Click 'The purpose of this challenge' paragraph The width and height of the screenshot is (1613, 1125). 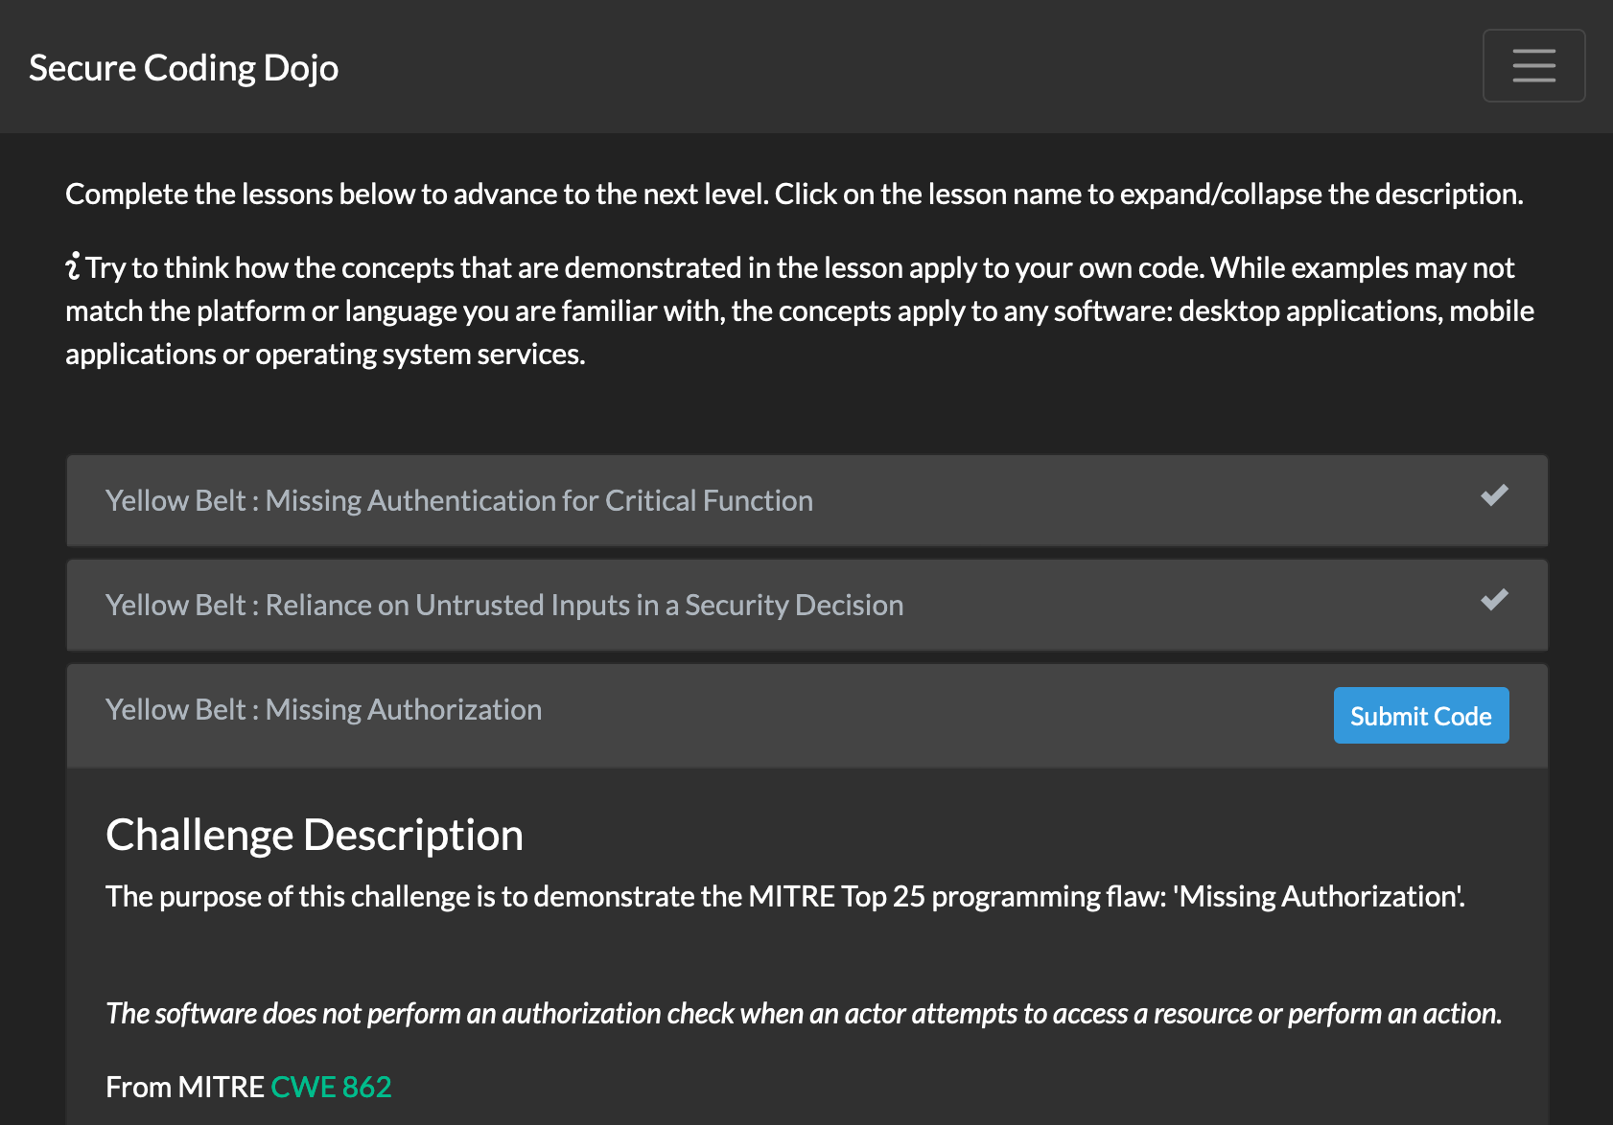pos(785,896)
